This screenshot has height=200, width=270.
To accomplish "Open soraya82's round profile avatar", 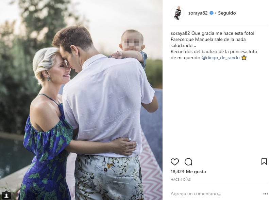I will [178, 13].
